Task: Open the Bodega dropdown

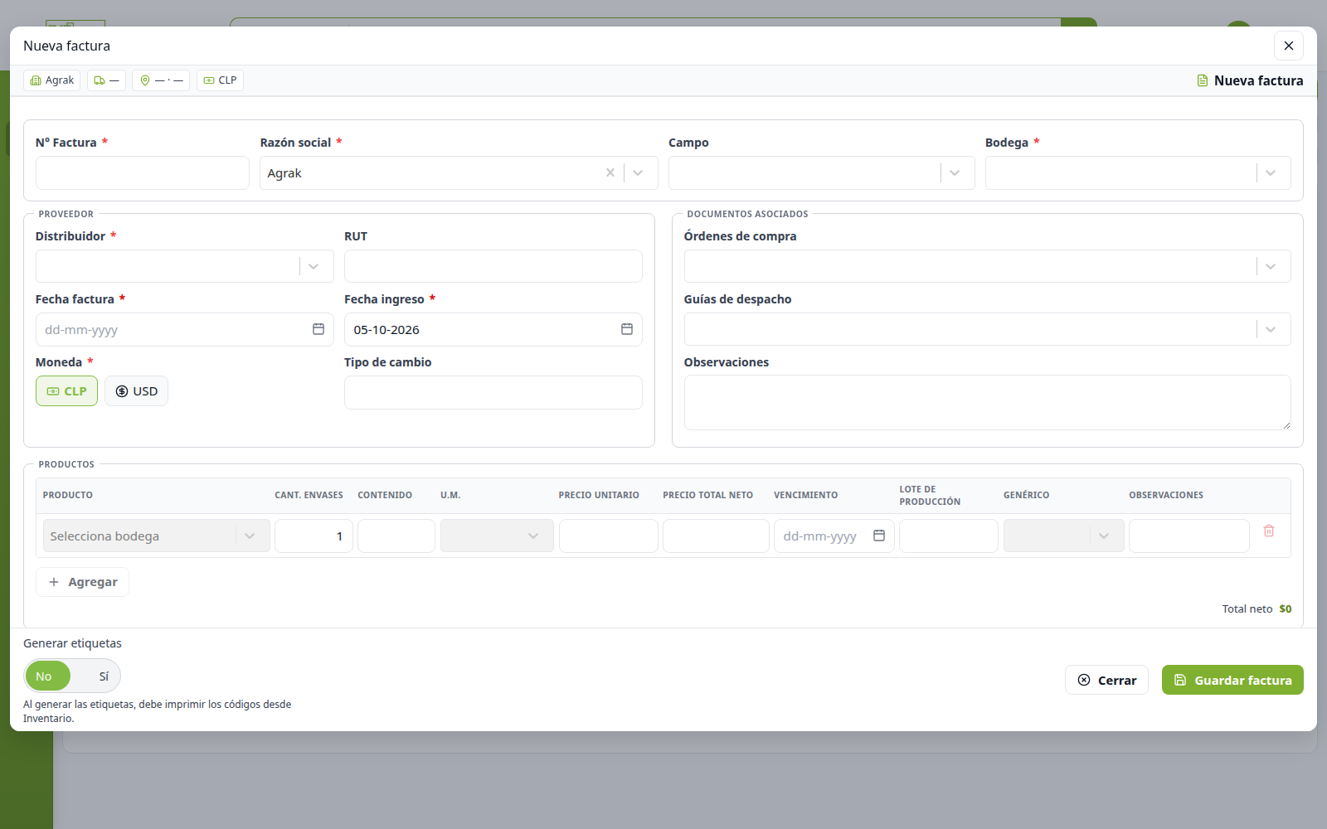Action: [1271, 172]
